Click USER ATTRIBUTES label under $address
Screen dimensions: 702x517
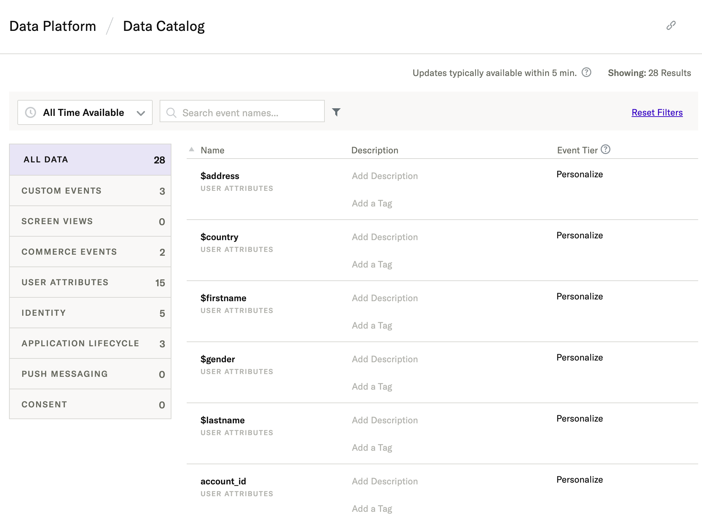tap(237, 188)
